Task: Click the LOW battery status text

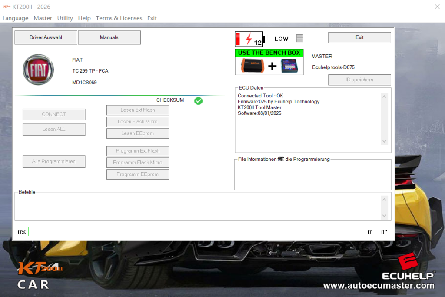Action: click(281, 39)
